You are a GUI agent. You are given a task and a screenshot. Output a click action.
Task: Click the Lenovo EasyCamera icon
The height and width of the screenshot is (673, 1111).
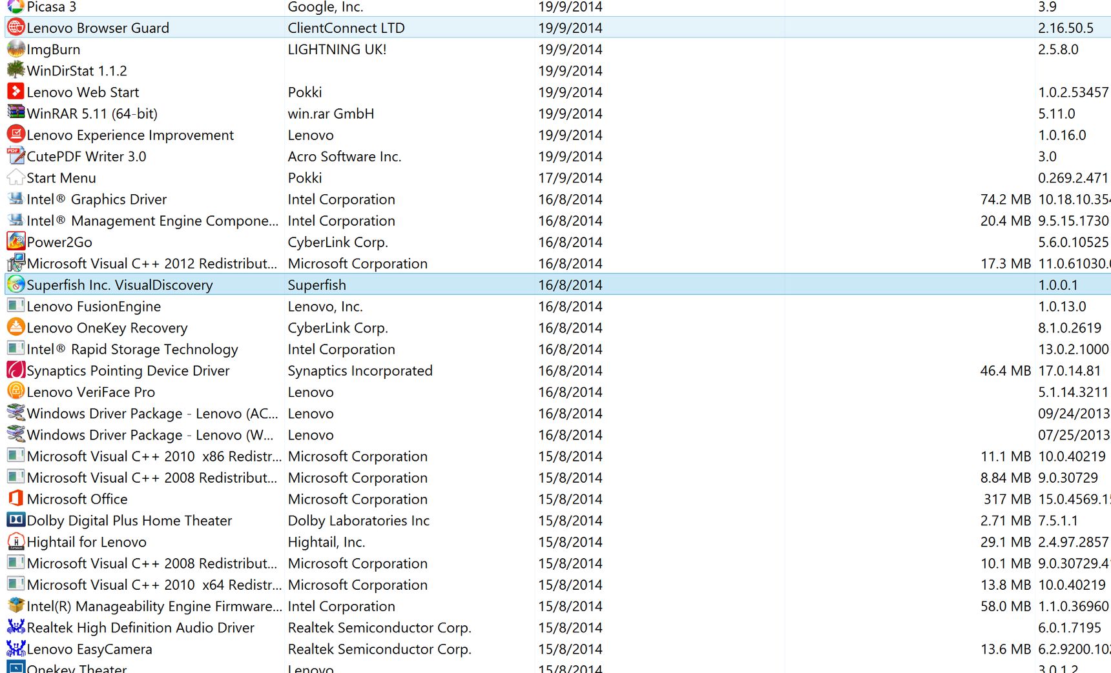(16, 648)
